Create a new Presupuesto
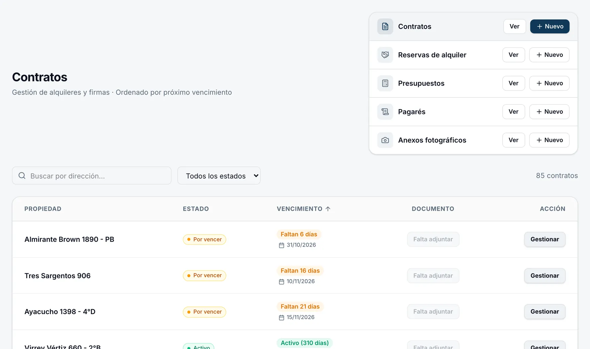 coord(549,83)
